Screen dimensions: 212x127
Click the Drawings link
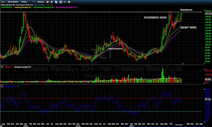click(x=49, y=5)
